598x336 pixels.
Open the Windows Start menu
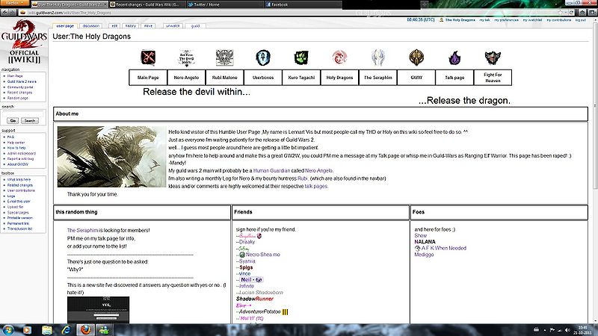[7, 330]
